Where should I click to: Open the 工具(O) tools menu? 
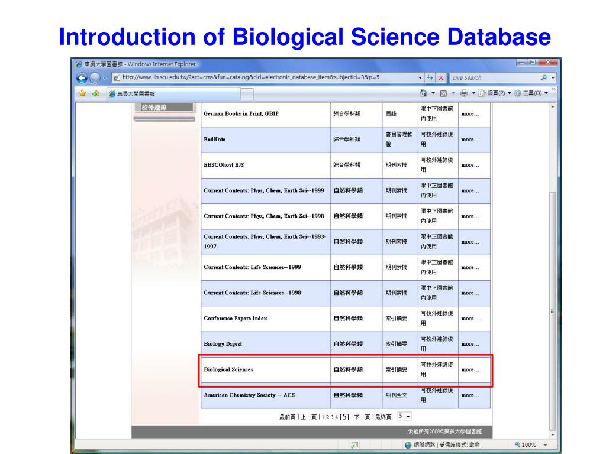531,93
